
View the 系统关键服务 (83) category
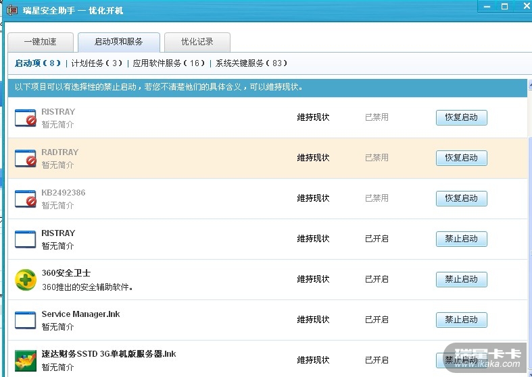(251, 63)
